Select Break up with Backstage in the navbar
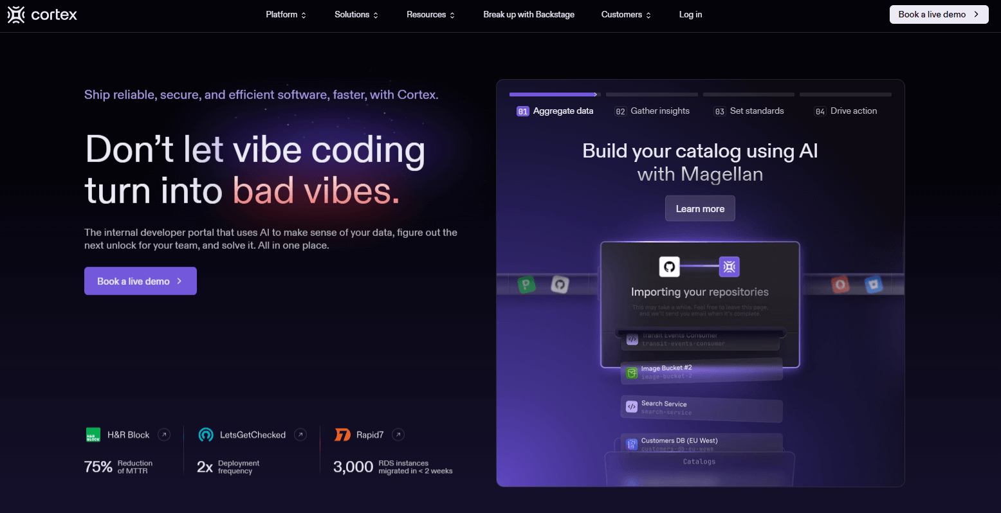 pyautogui.click(x=528, y=14)
